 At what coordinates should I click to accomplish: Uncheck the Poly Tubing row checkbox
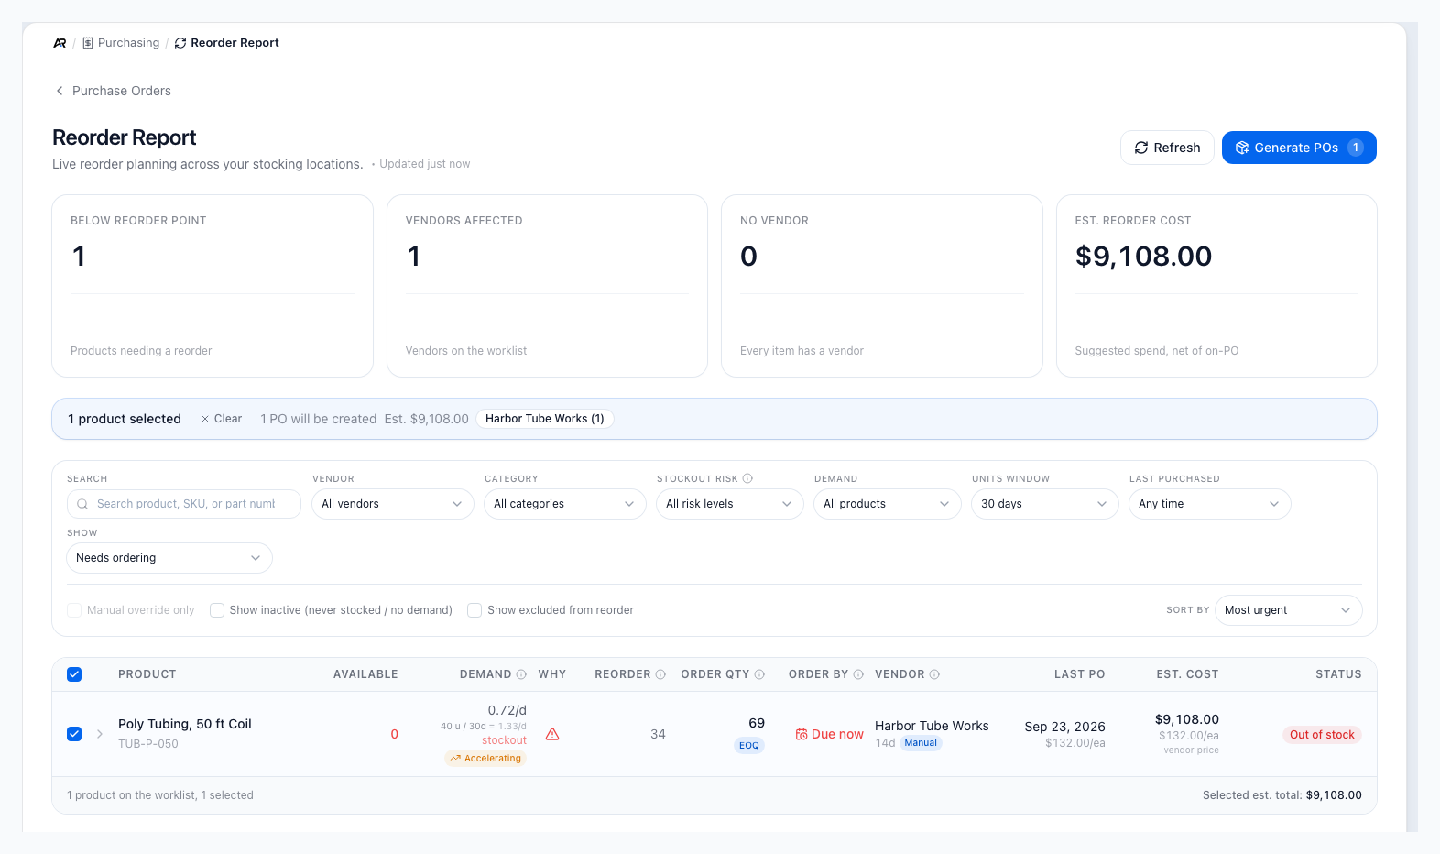click(74, 734)
